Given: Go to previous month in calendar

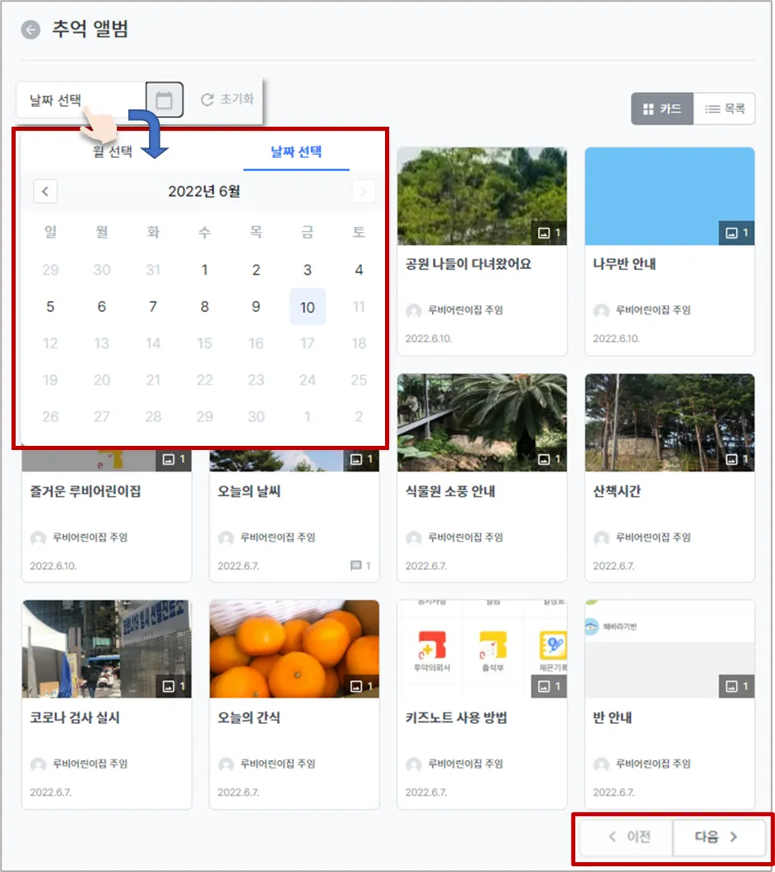Looking at the screenshot, I should coord(45,192).
